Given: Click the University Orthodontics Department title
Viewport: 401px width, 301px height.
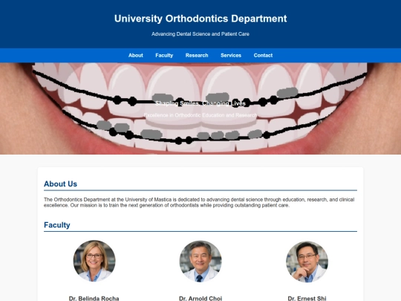Looking at the screenshot, I should (200, 19).
